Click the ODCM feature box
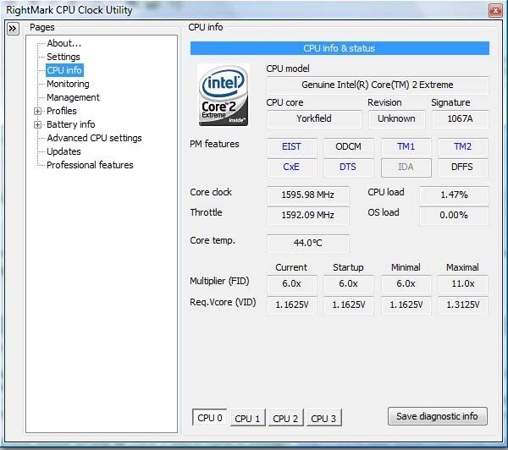The width and height of the screenshot is (508, 450). (349, 147)
